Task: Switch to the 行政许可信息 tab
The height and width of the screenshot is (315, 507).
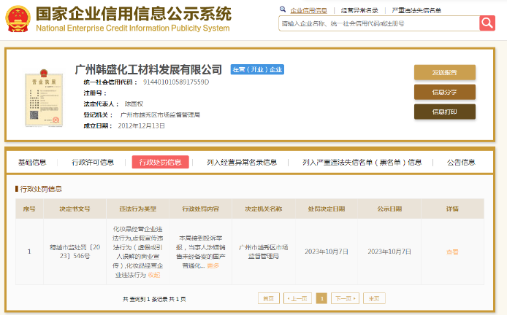Action: coord(93,162)
